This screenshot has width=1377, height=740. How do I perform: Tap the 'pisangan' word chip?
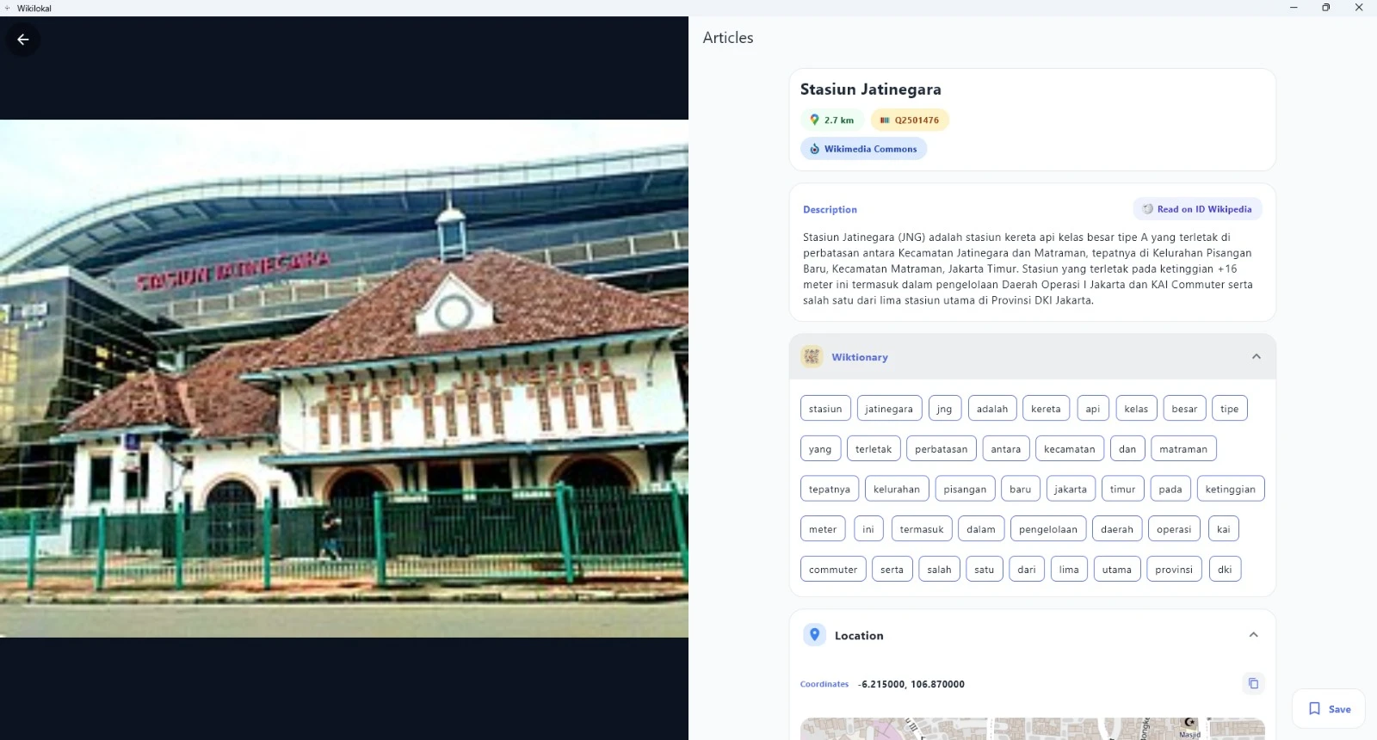pos(966,489)
